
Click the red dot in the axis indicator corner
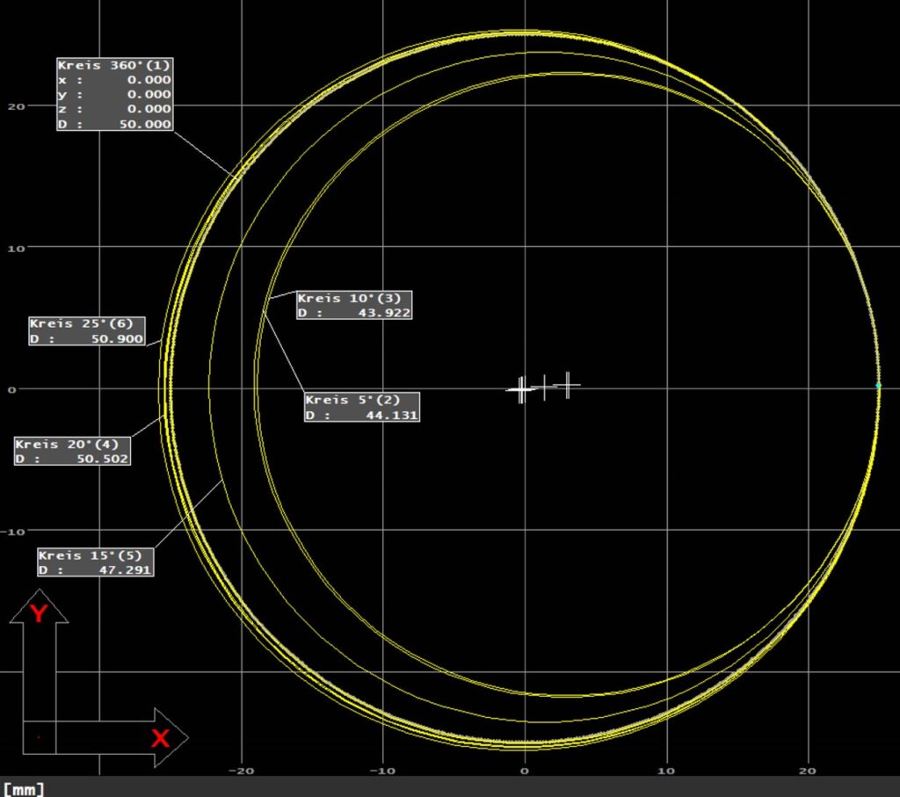tap(39, 737)
